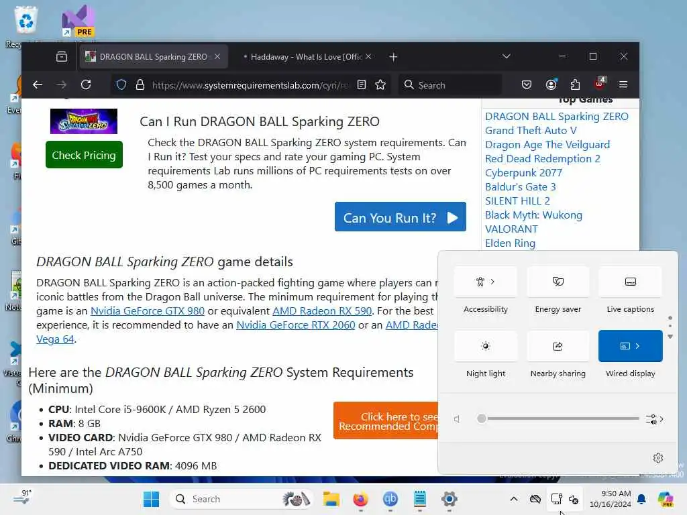
Task: Open the Firefox hamburger application menu
Action: 623,84
